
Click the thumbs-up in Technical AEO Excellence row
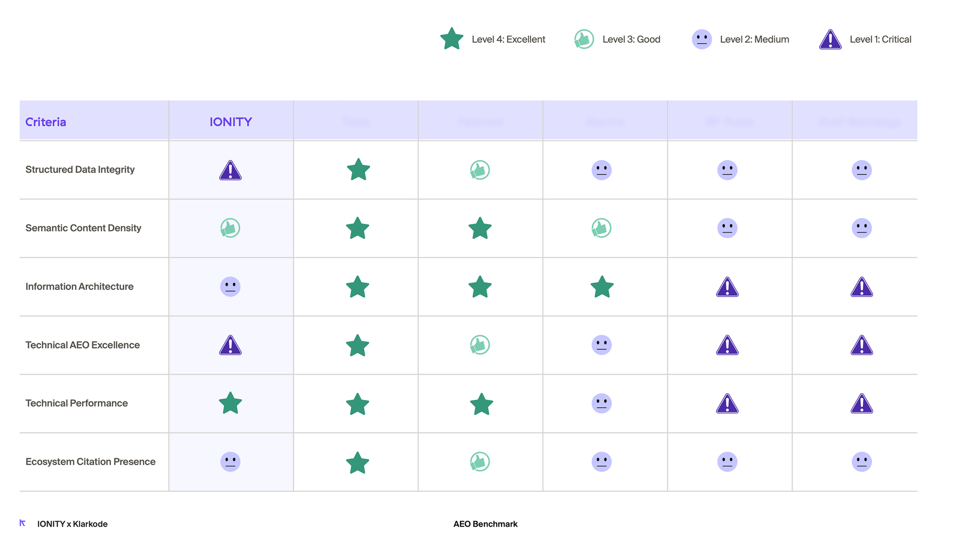tap(480, 345)
